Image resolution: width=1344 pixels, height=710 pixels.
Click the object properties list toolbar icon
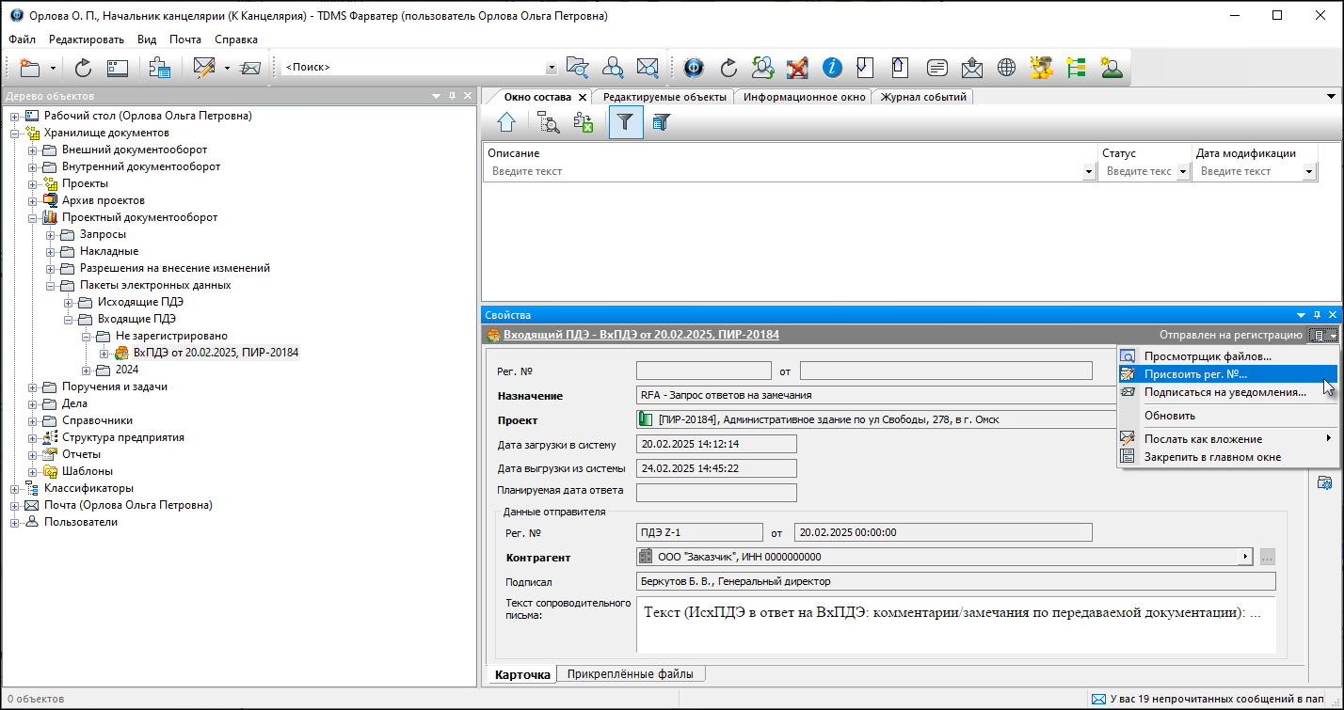(159, 68)
